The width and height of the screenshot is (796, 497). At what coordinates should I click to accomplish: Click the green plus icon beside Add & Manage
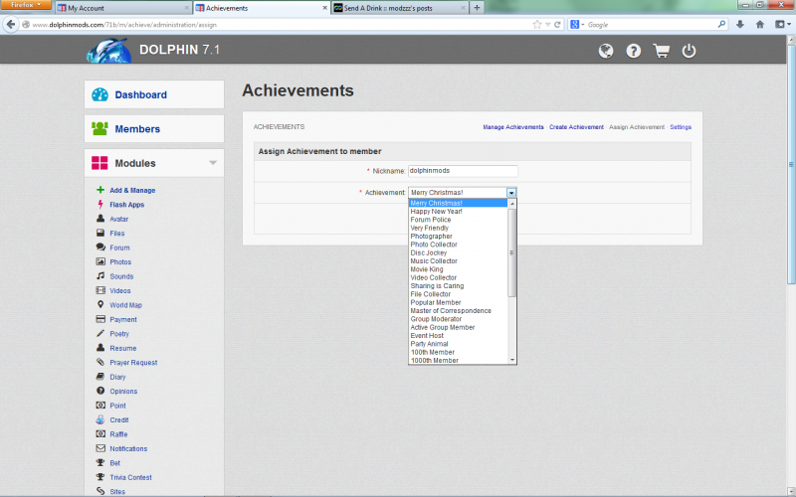pyautogui.click(x=100, y=190)
